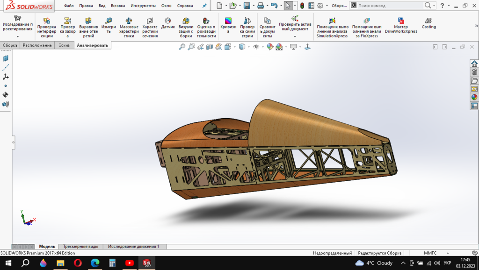Screen dimensions: 479x270
Task: Open the Appearances pane in the task pane
Action: [x=474, y=98]
